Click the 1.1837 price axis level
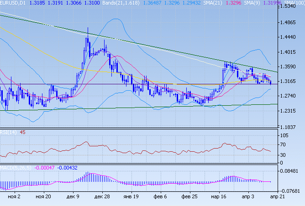Screen dimensions: 305x206 click(x=290, y=127)
